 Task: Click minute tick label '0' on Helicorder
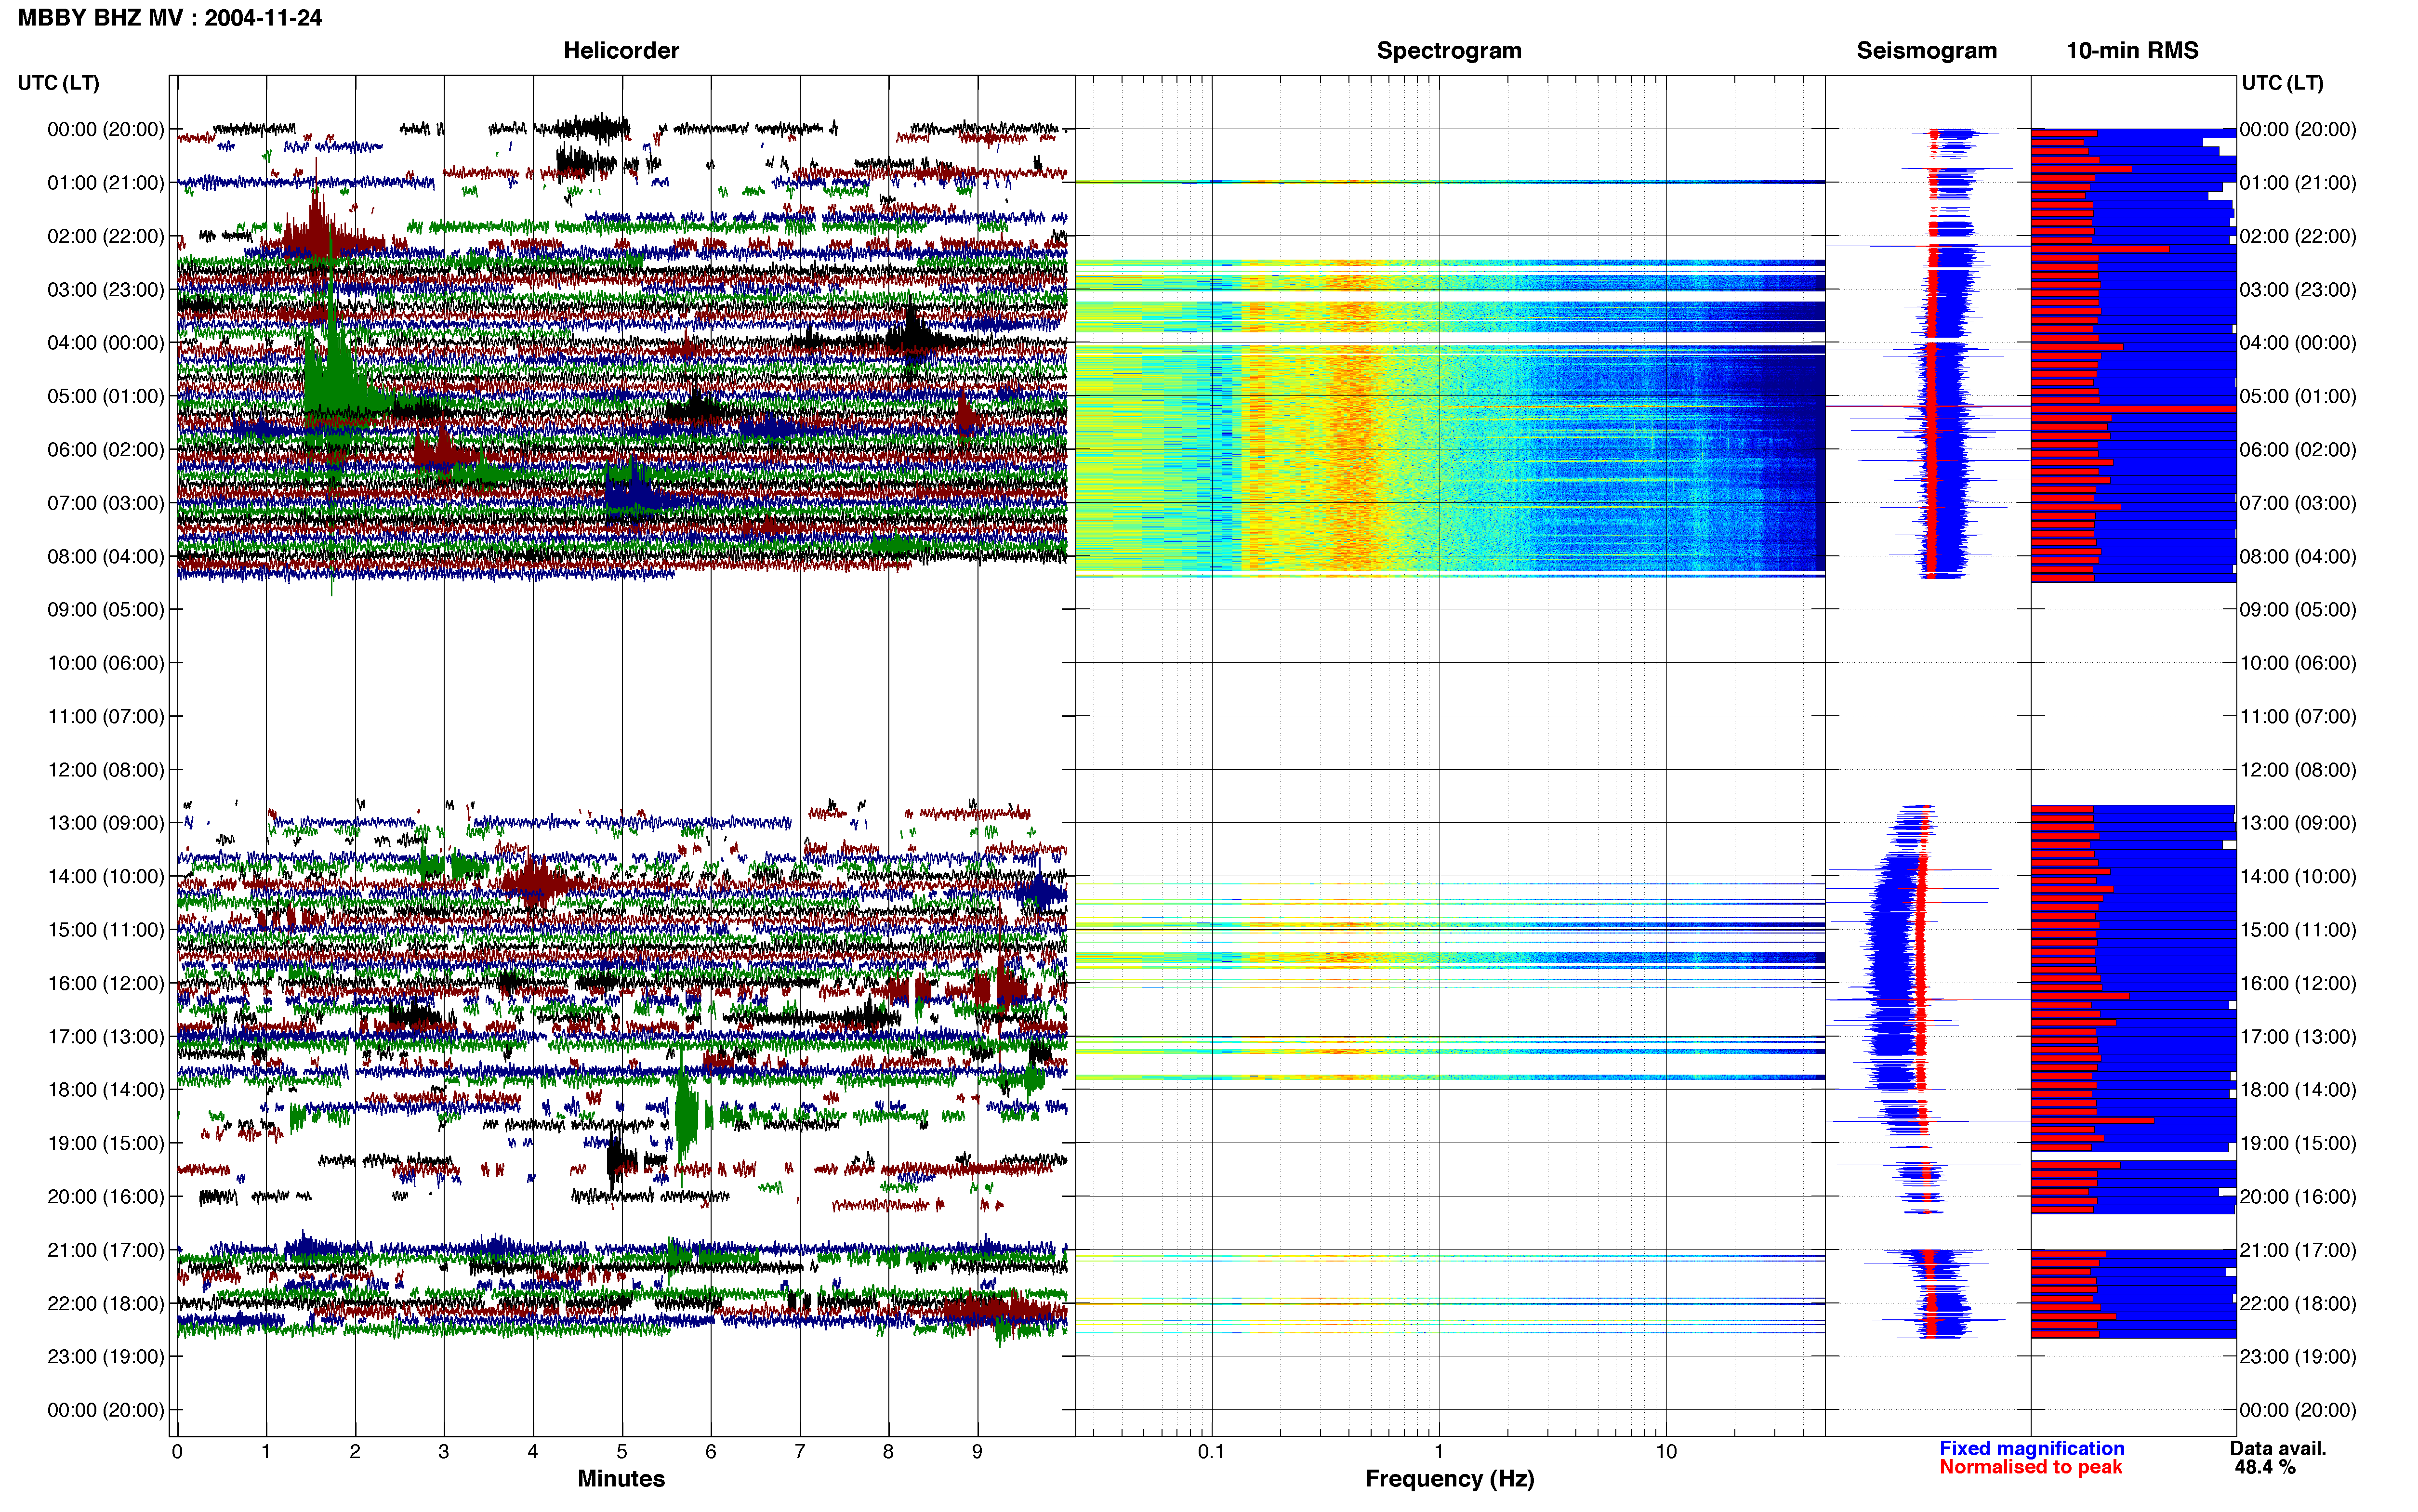point(177,1452)
